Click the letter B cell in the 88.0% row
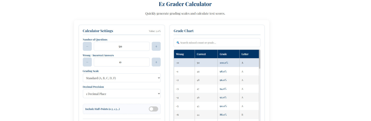Screen dimensions: 371x121 point(249,115)
